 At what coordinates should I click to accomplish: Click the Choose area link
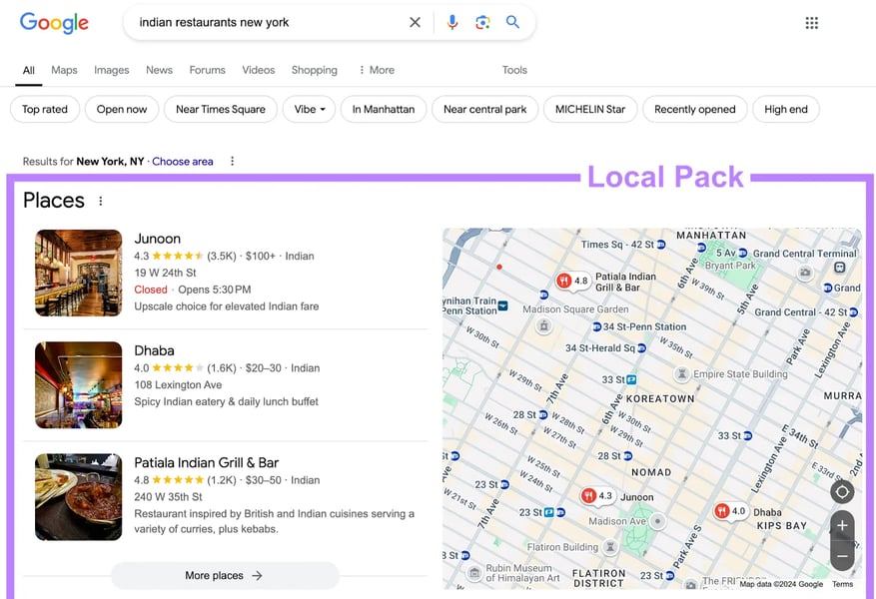click(x=183, y=162)
